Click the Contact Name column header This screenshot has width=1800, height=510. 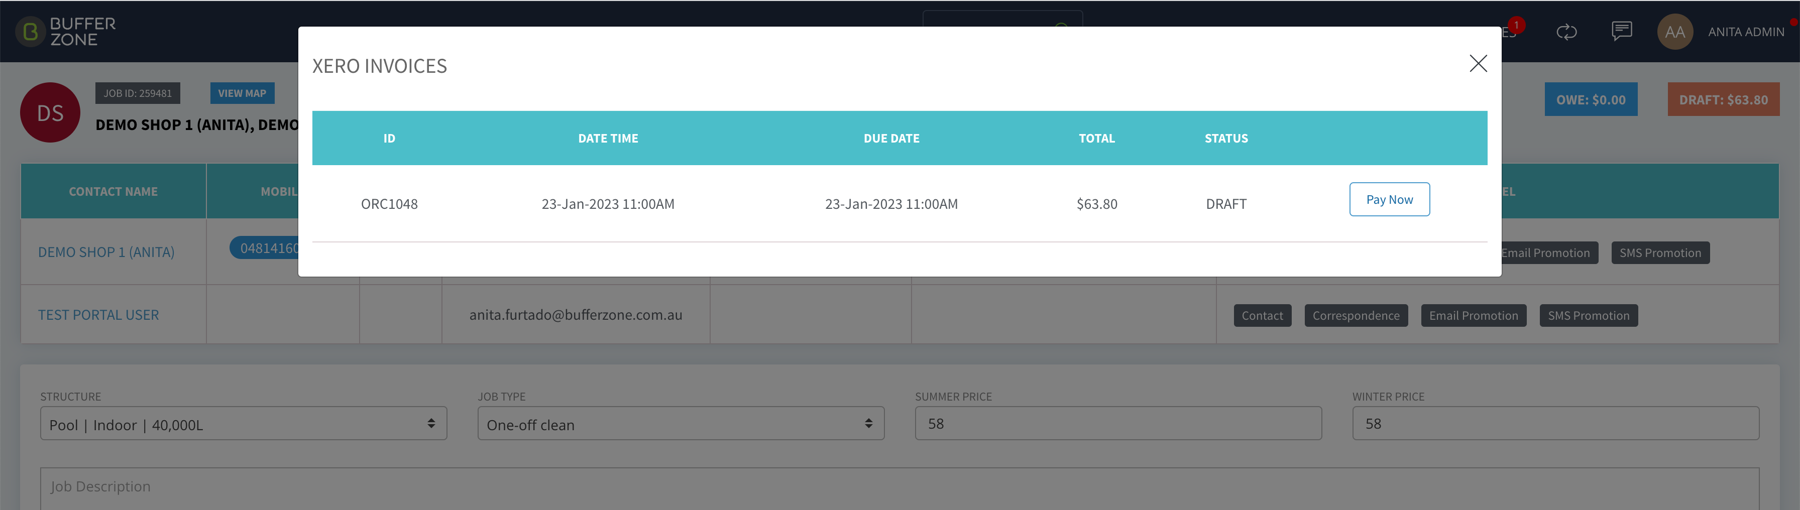113,191
